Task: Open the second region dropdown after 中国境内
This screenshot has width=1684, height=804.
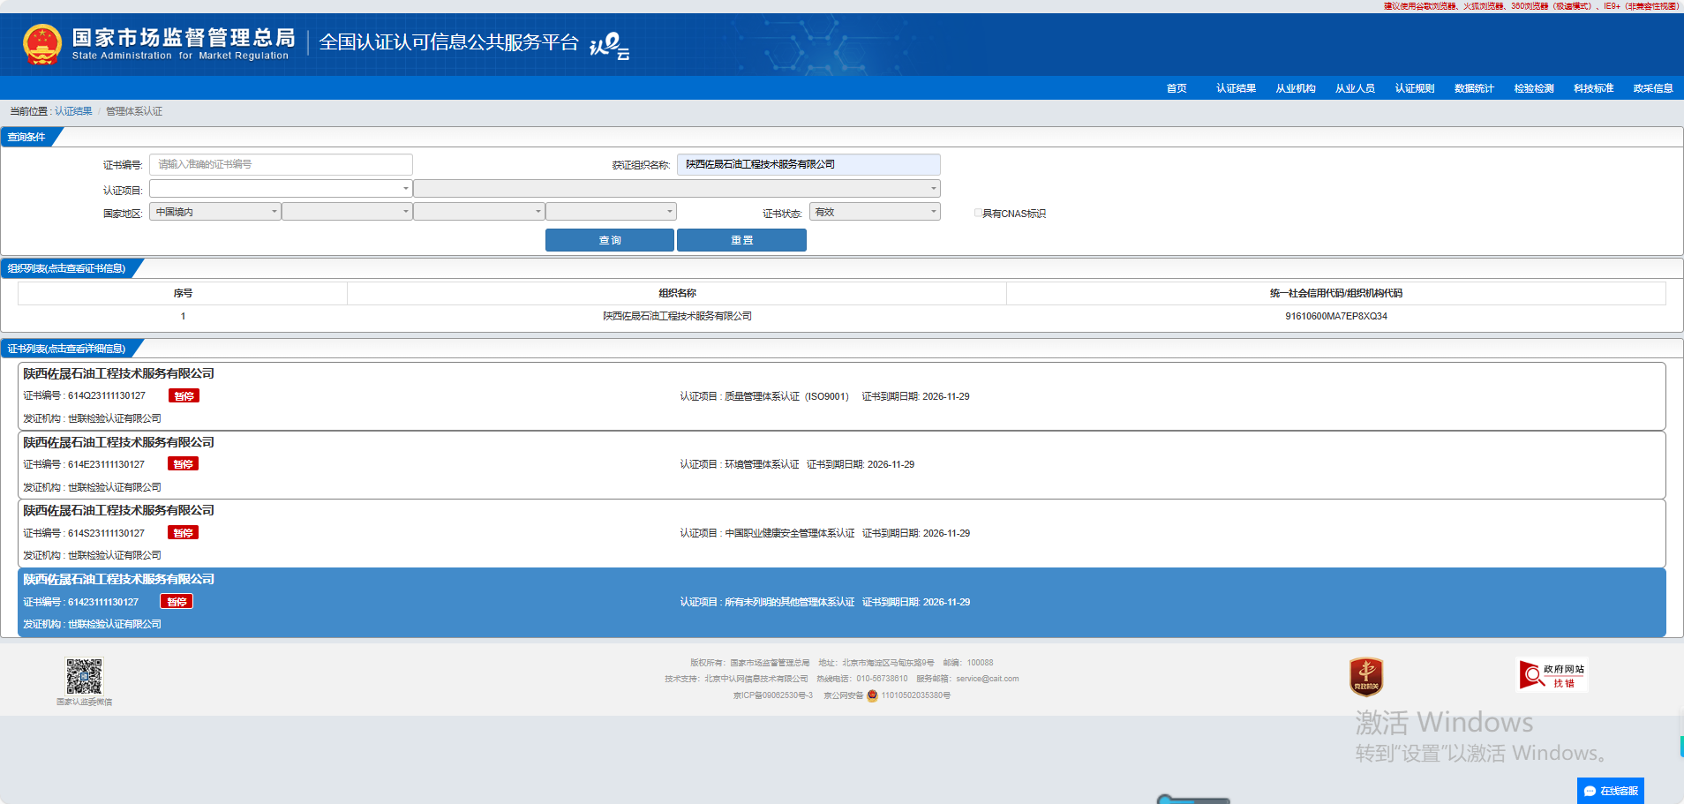Action: point(347,212)
